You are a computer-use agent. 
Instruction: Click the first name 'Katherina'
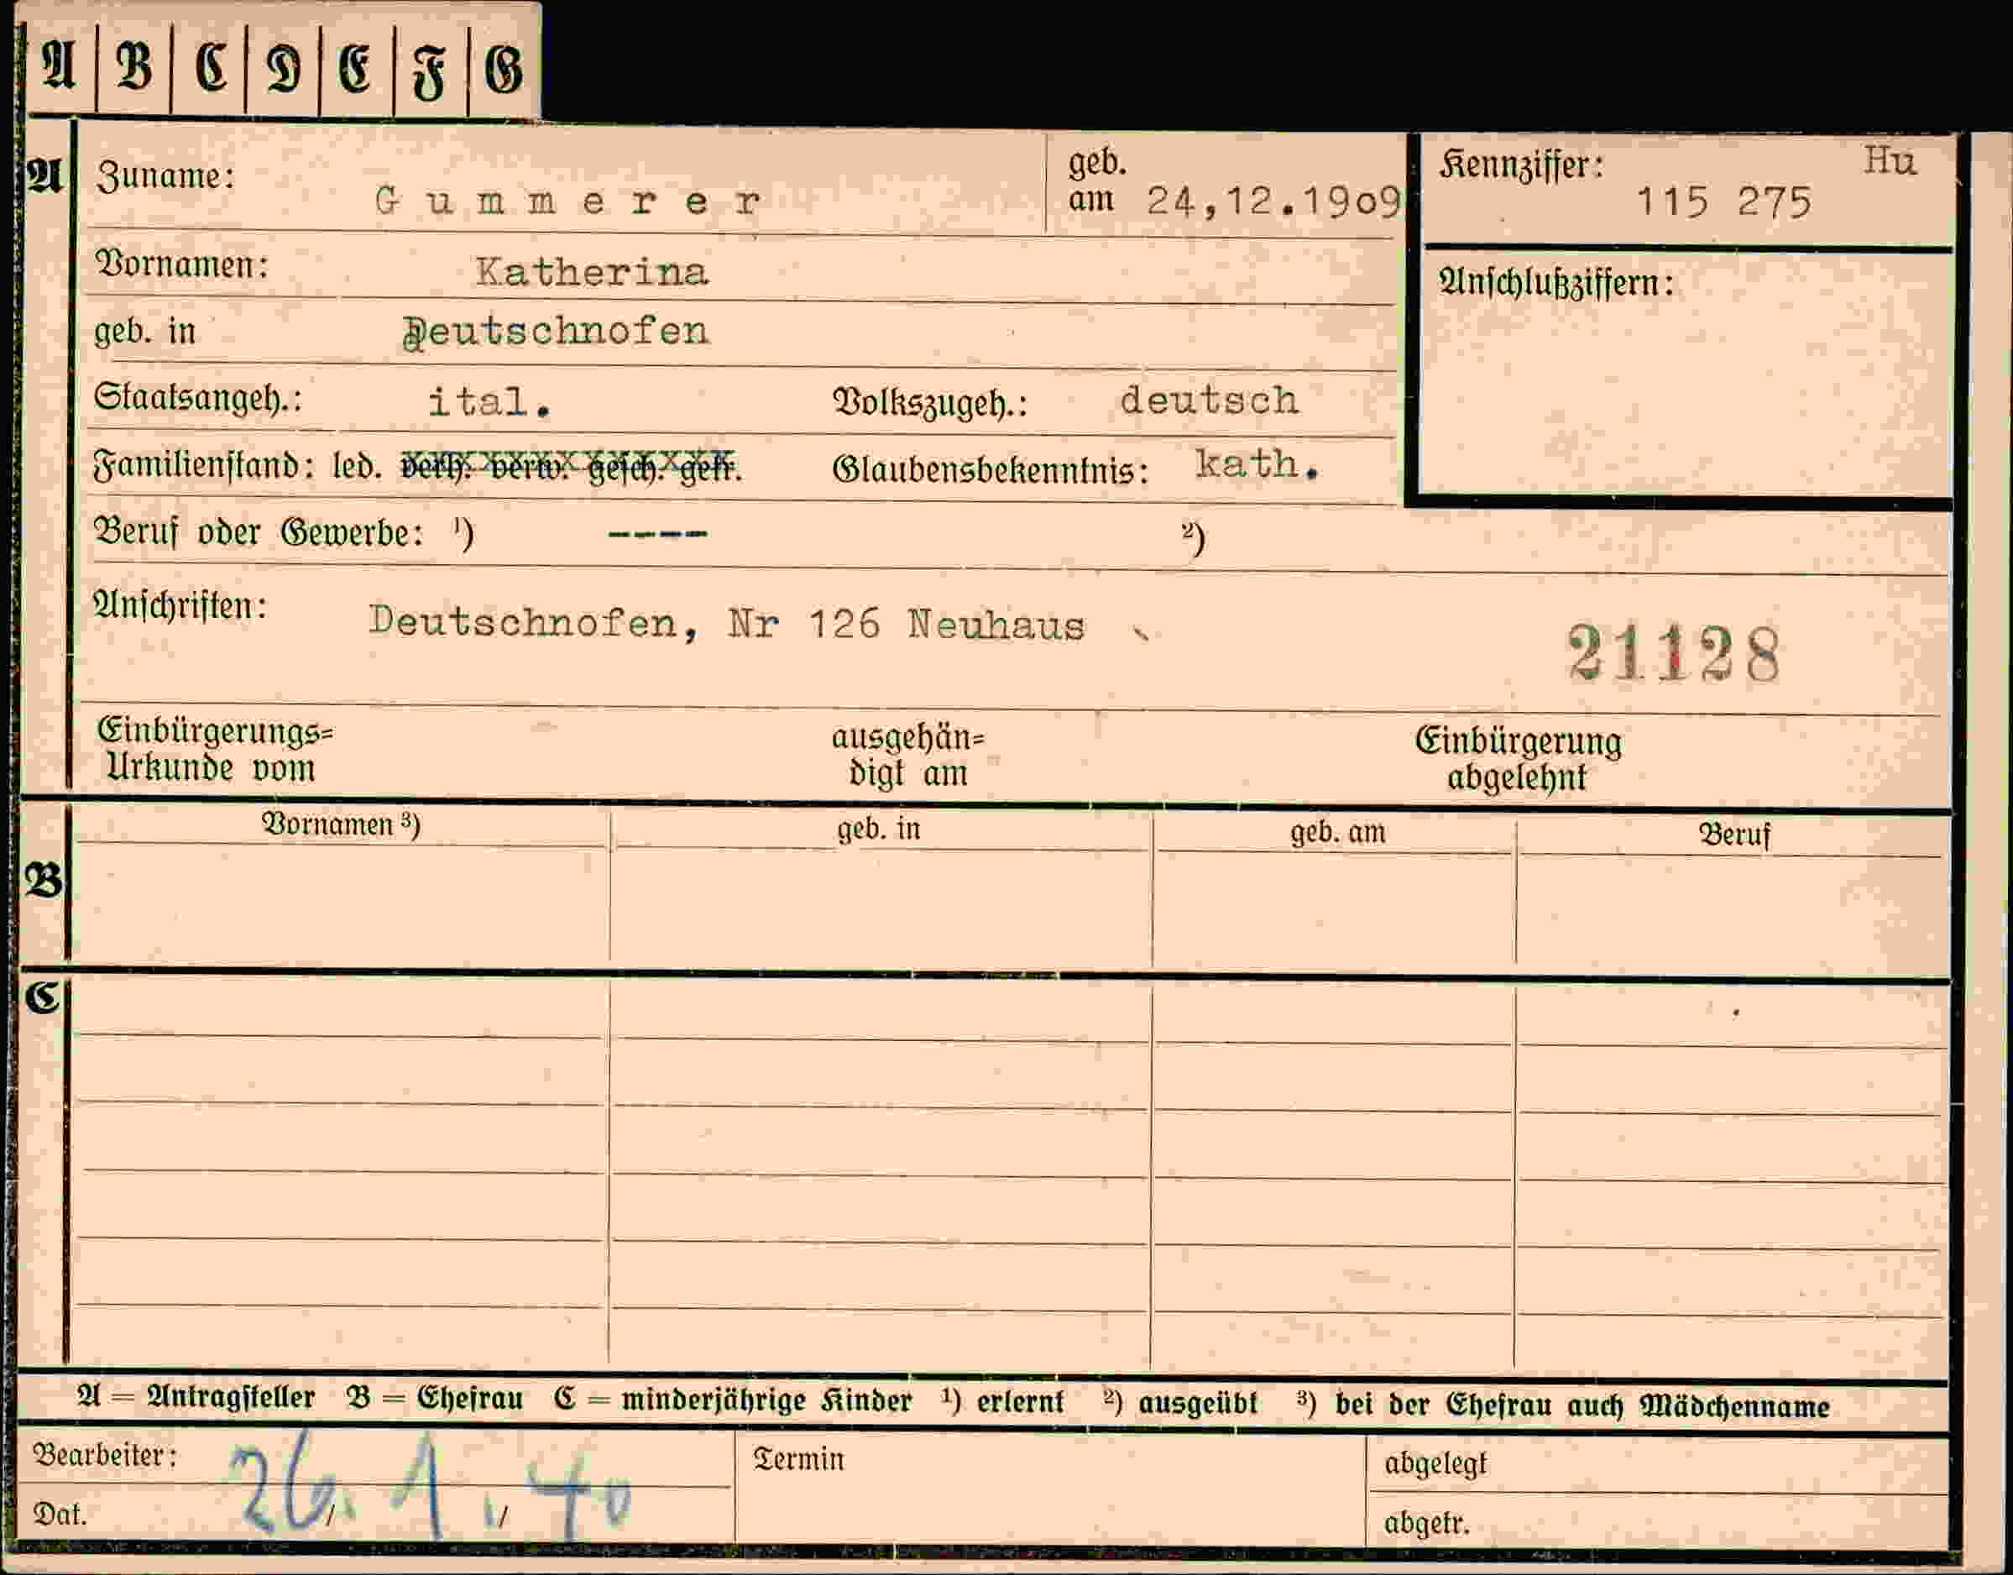tap(592, 271)
